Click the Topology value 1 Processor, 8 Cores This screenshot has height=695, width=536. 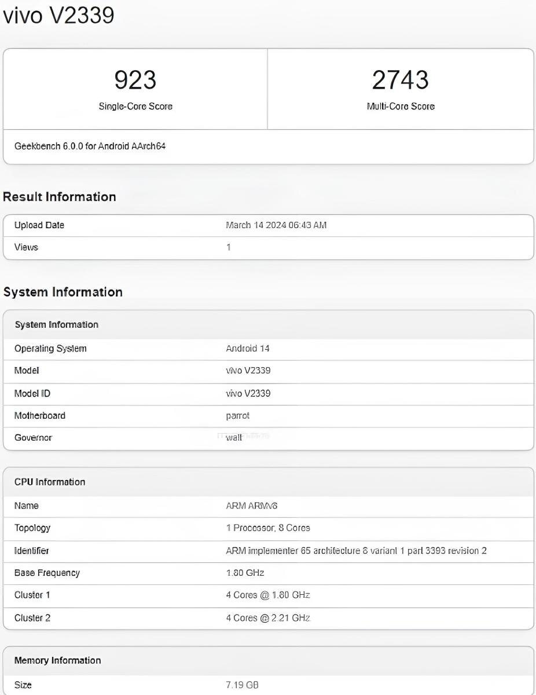(268, 528)
